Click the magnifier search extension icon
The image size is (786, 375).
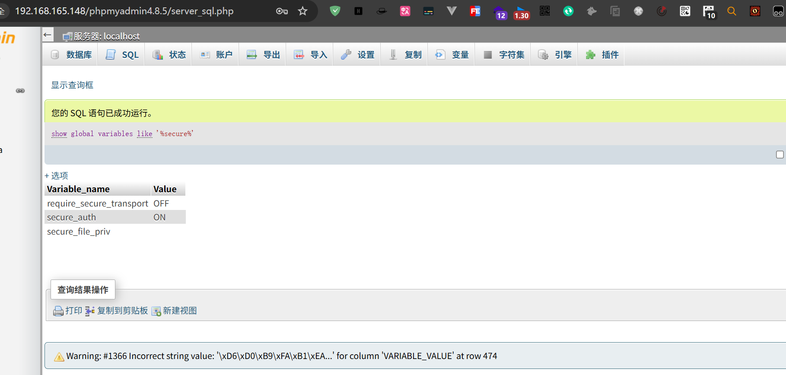732,11
